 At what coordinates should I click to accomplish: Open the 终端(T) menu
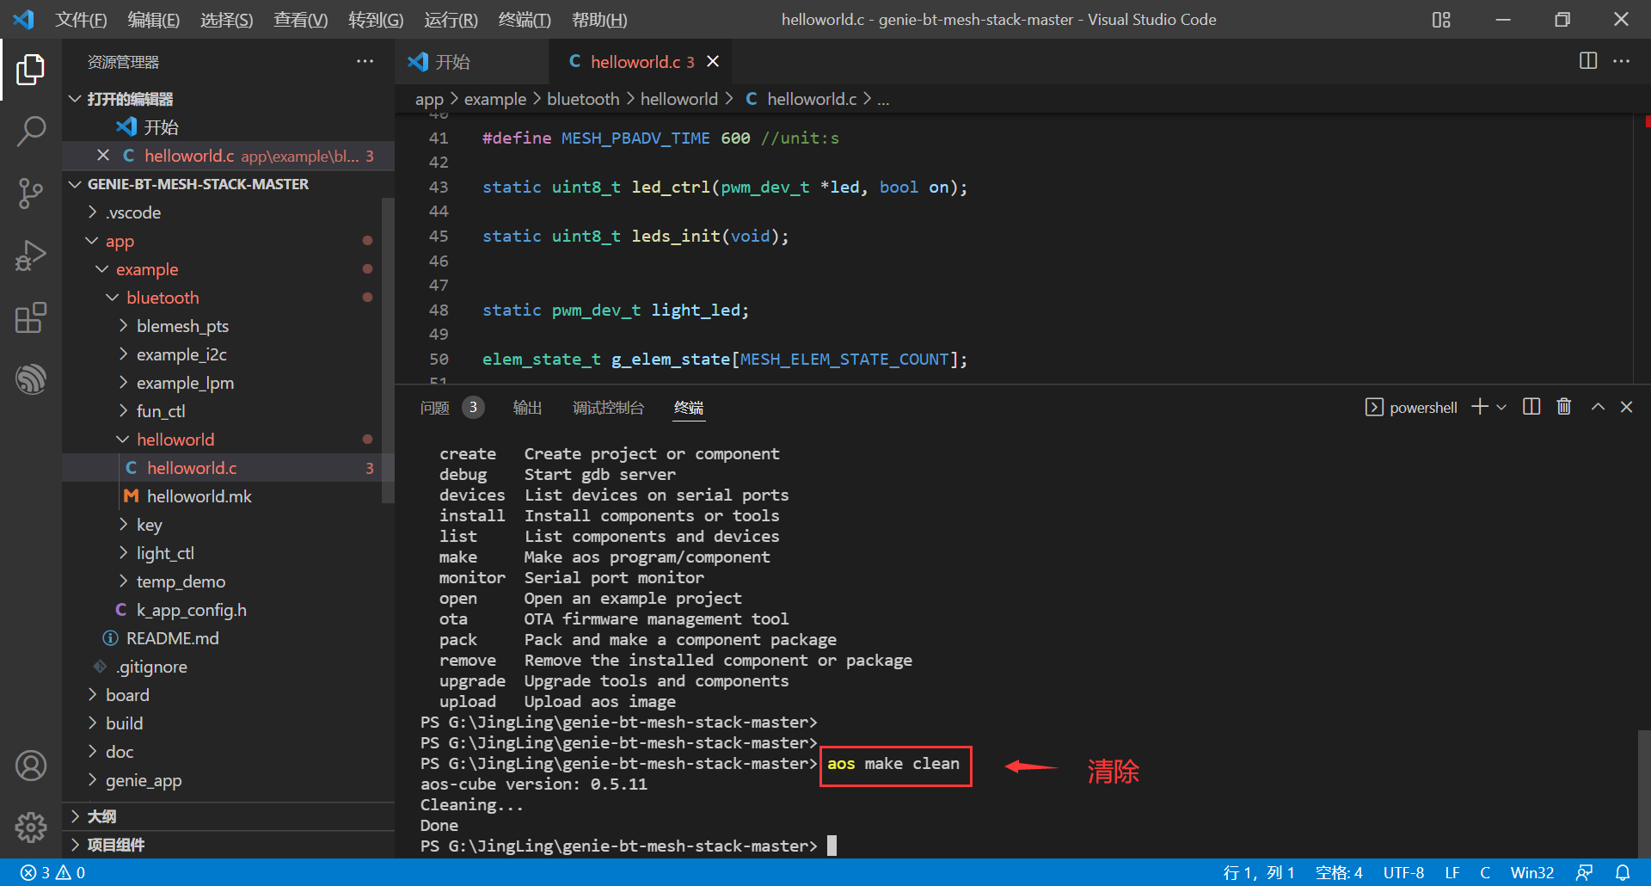[x=525, y=19]
